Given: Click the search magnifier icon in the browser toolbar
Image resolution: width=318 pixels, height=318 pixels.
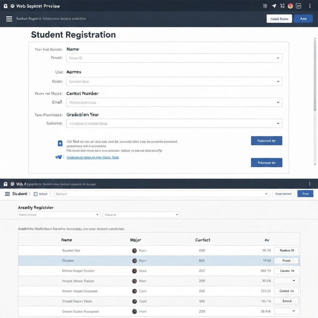Looking at the screenshot, I should [265, 6].
